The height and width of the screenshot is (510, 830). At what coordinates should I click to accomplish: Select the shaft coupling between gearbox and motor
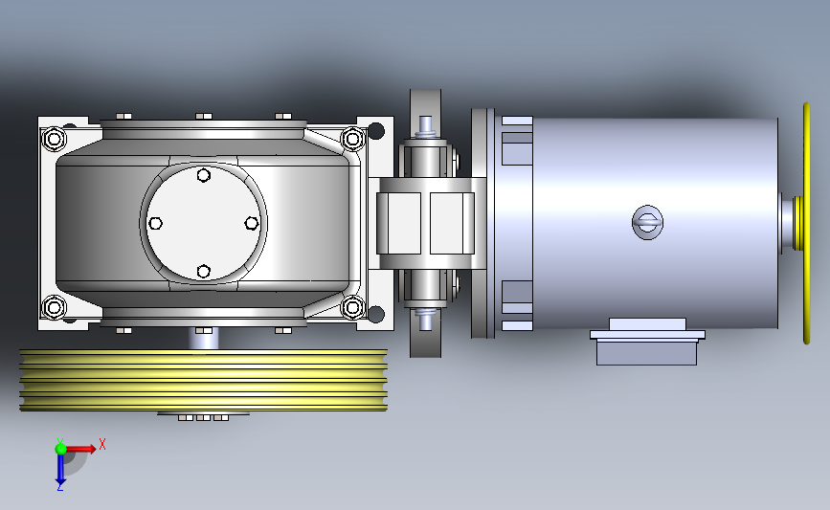426,223
